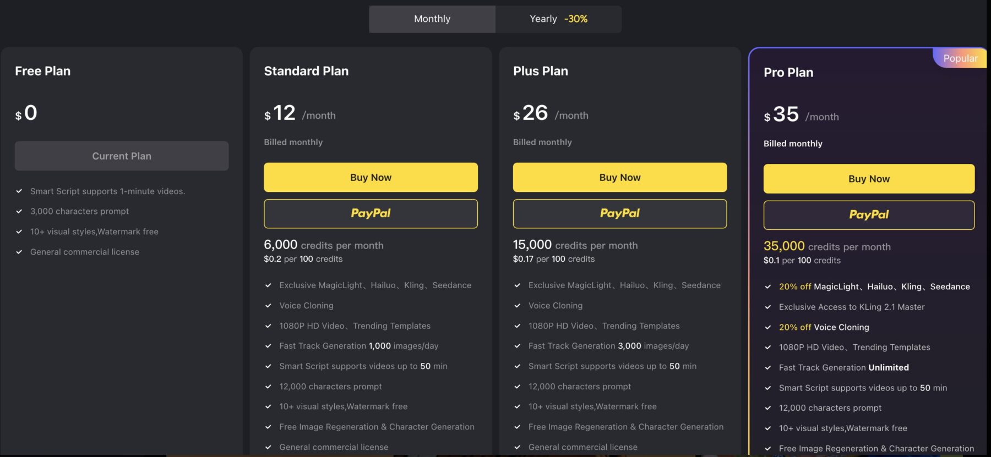This screenshot has height=457, width=991.
Task: Click the Current Plan button
Action: [x=122, y=156]
